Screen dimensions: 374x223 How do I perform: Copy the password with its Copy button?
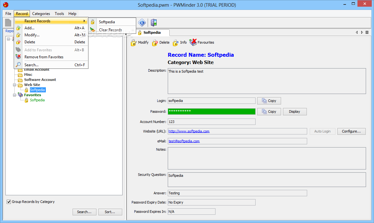click(269, 111)
